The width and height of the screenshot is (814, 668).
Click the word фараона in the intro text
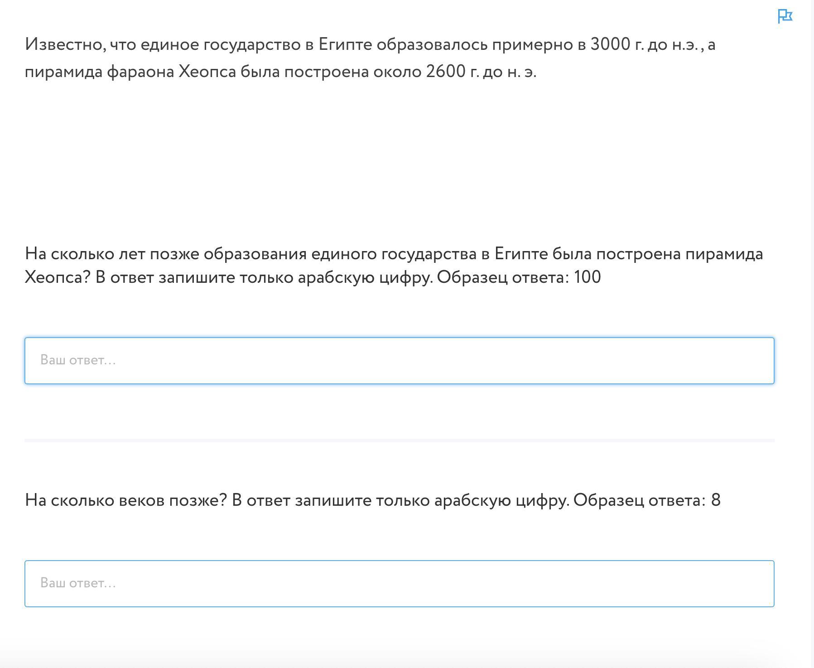point(140,72)
